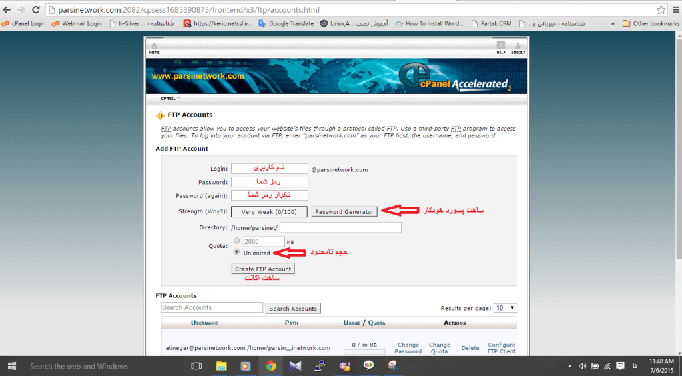Click the Visual Studio taskbar icon
Image resolution: width=682 pixels, height=376 pixels.
[295, 366]
